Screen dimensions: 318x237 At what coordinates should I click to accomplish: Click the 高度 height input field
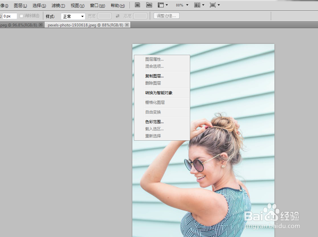pyautogui.click(x=140, y=16)
